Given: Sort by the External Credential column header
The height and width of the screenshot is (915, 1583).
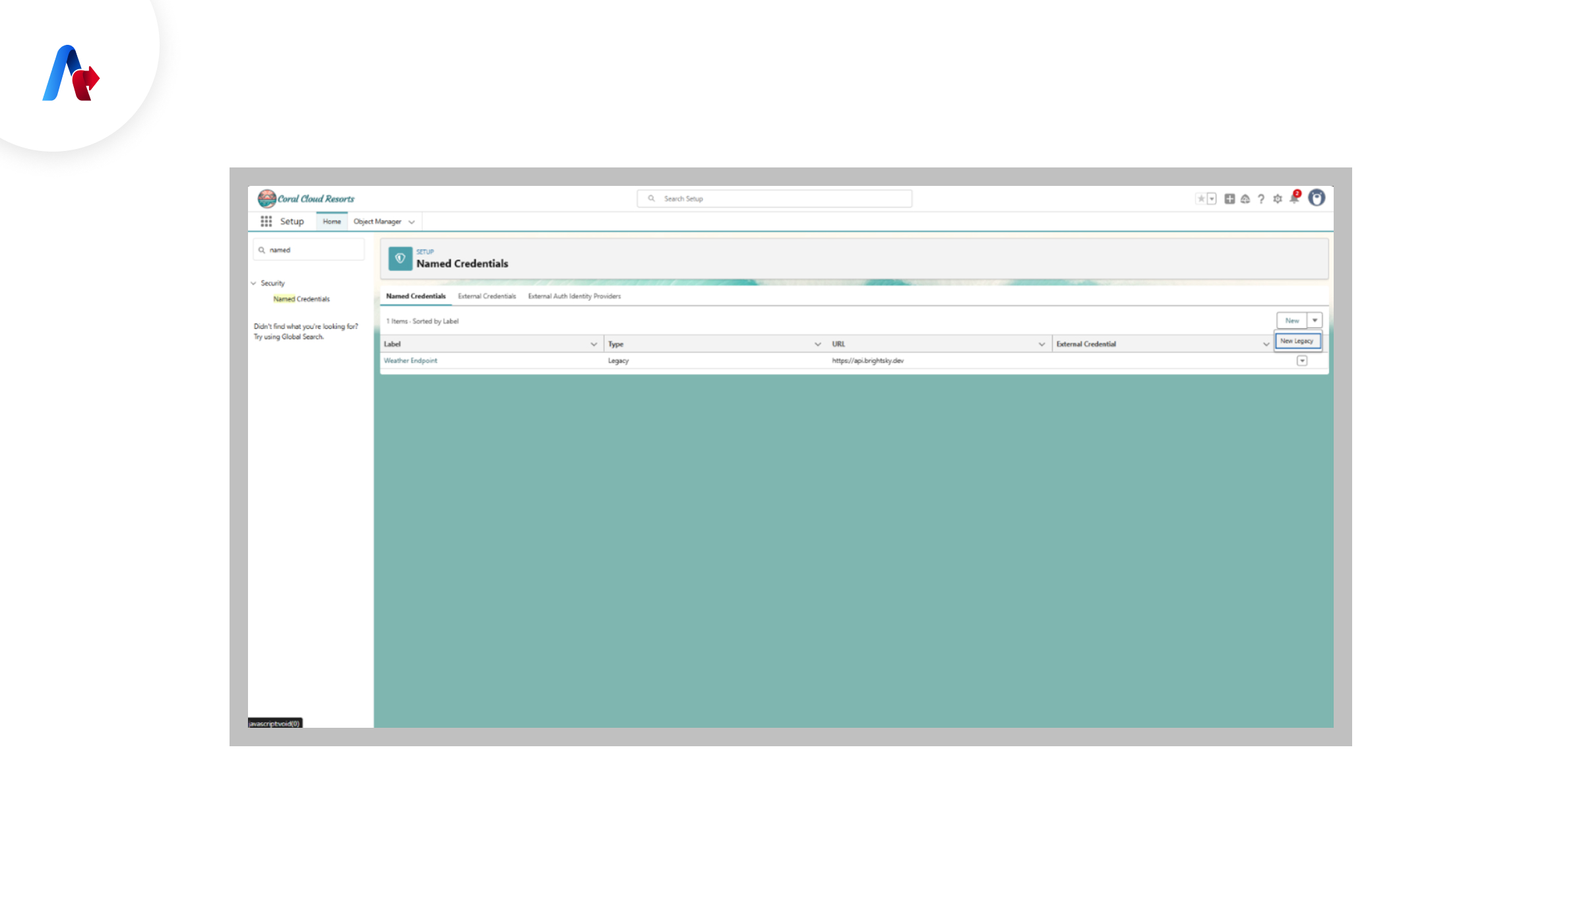Looking at the screenshot, I should (1086, 344).
